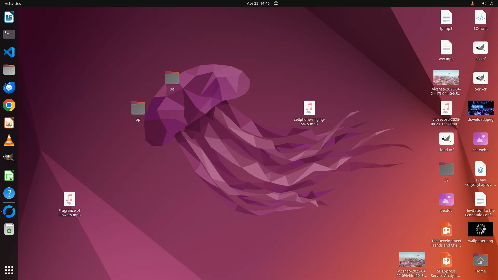Viewport: 498px width, 280px height.
Task: Launch Terminal from the dock
Action: [9, 34]
